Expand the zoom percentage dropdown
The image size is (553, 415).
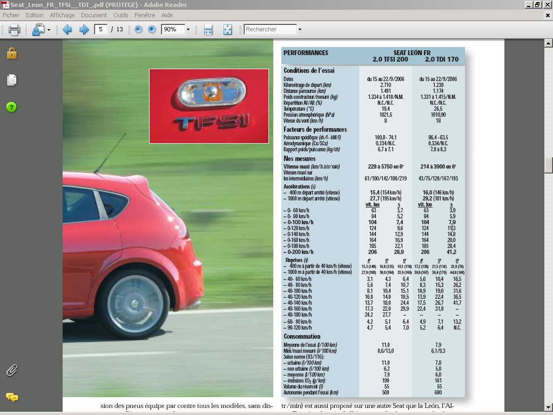pyautogui.click(x=188, y=30)
